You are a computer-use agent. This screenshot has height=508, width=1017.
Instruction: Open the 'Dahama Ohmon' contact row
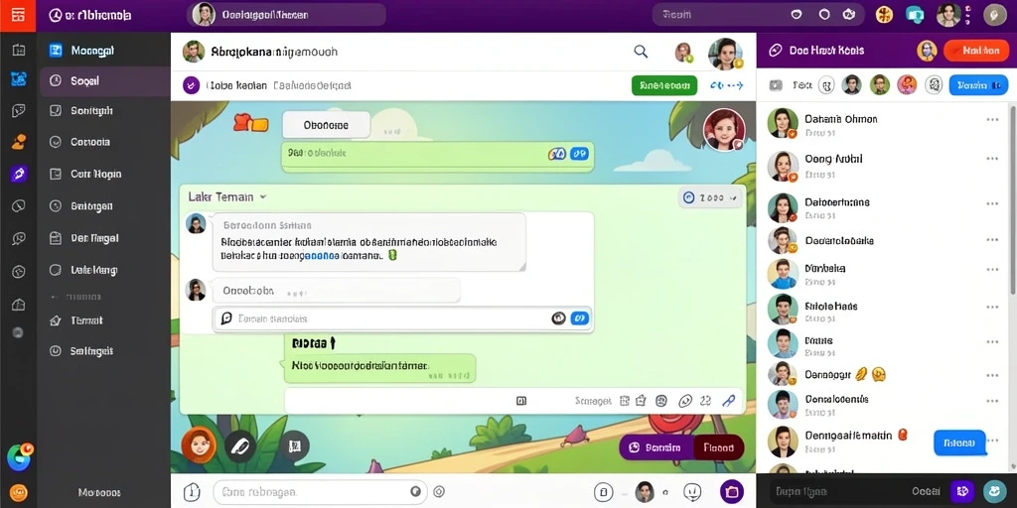coord(883,124)
